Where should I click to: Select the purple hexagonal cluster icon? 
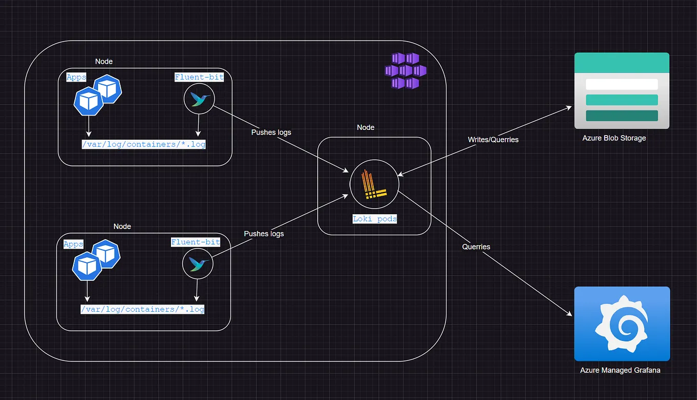[405, 69]
